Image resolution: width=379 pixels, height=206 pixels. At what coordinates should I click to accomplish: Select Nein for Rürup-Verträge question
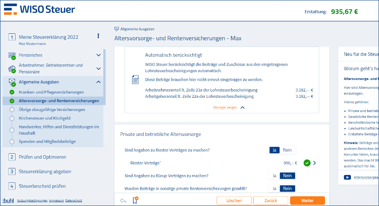coord(287,176)
